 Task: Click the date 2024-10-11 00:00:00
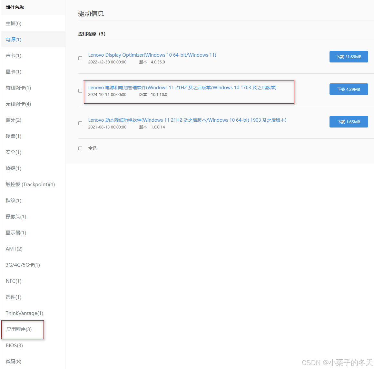[x=107, y=95]
